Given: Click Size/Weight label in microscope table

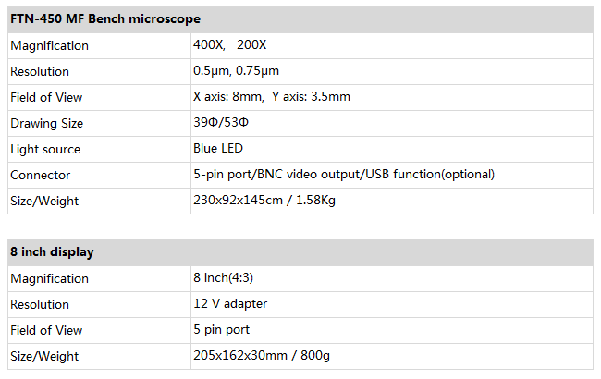Looking at the screenshot, I should [x=44, y=201].
